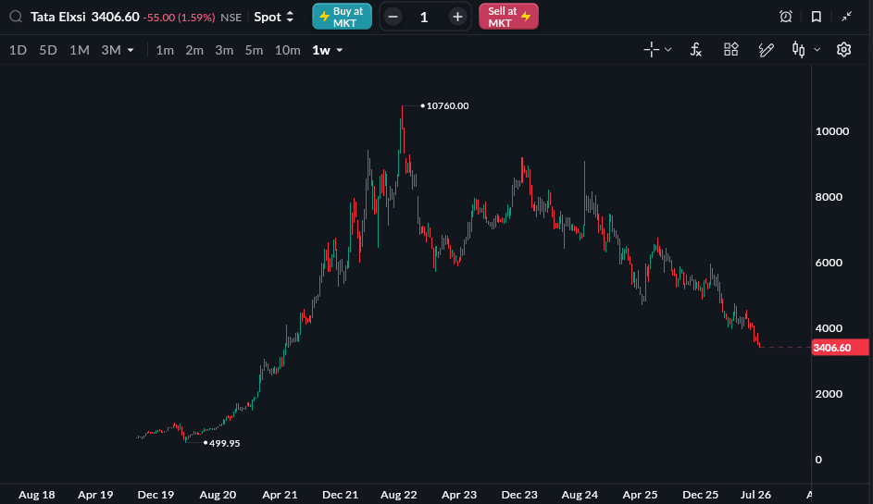Click the 10000 price axis label
This screenshot has width=873, height=504.
click(x=832, y=131)
